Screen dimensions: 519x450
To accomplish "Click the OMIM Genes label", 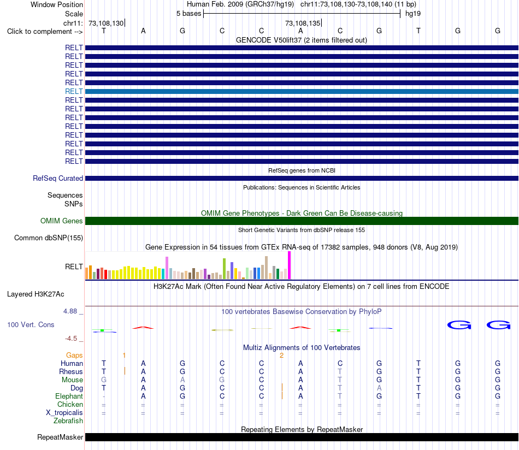I will point(61,221).
